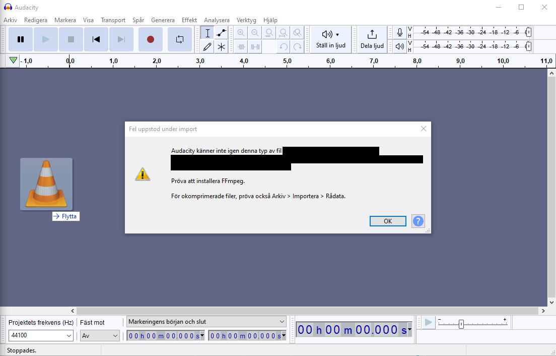The height and width of the screenshot is (356, 556).
Task: Click the Zoom Out magnifier icon
Action: click(255, 32)
